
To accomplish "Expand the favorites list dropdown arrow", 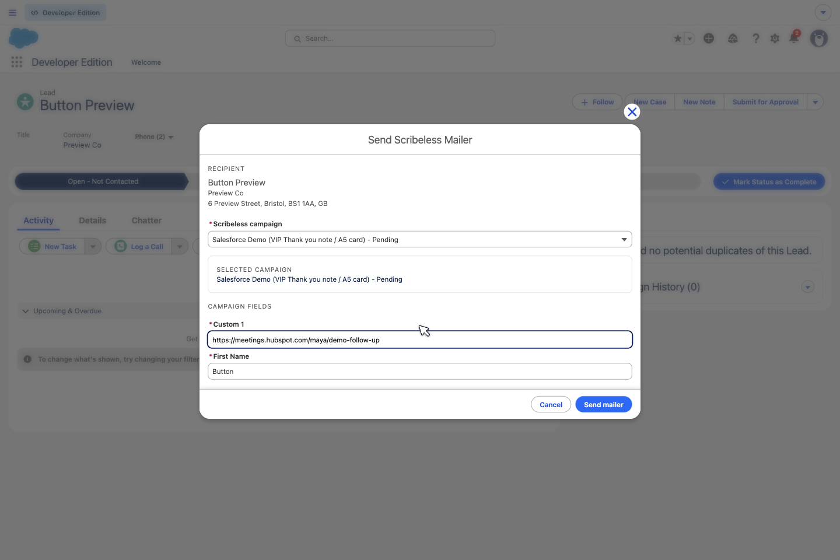I will 689,38.
